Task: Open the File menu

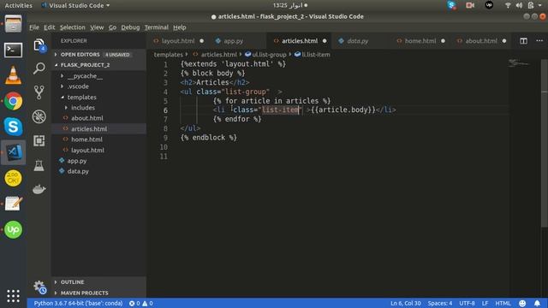Action: pos(34,27)
